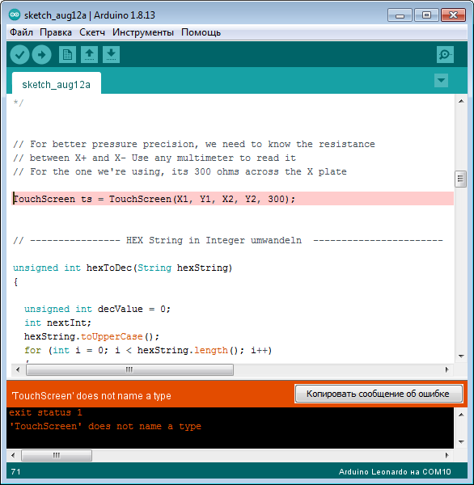The image size is (474, 485).
Task: Open the Помощь menu
Action: 201,32
